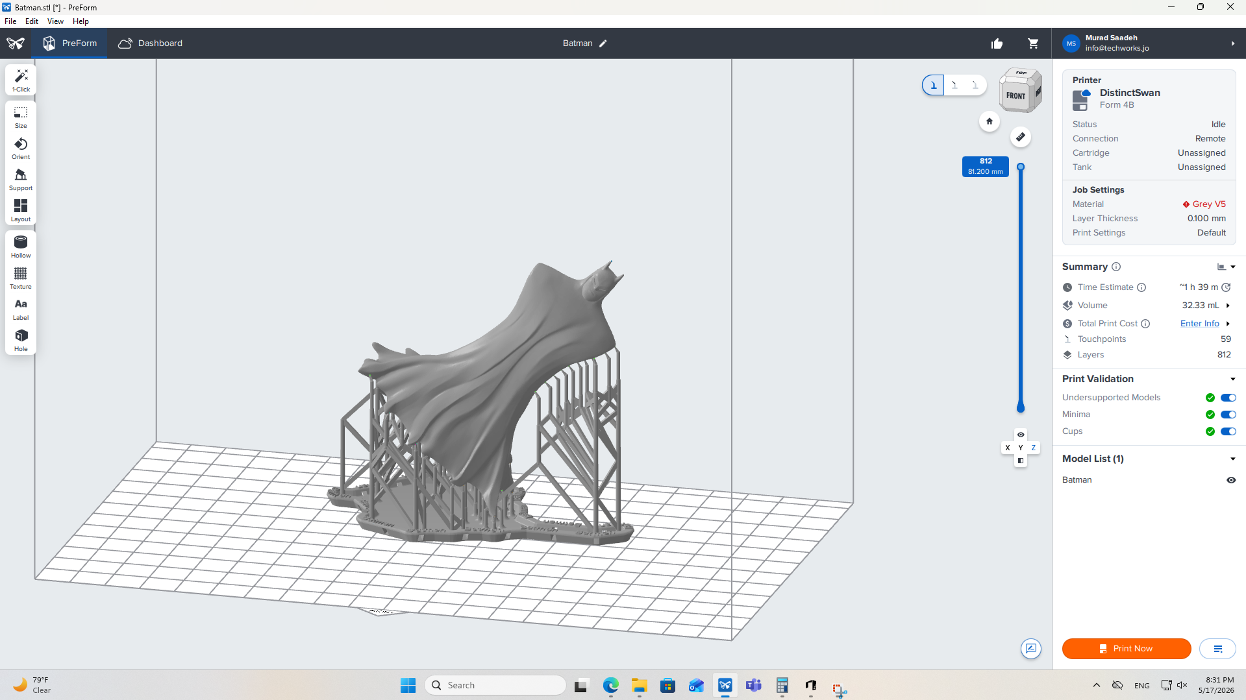Open job list button beside Print Now
This screenshot has height=700, width=1246.
[x=1217, y=649]
